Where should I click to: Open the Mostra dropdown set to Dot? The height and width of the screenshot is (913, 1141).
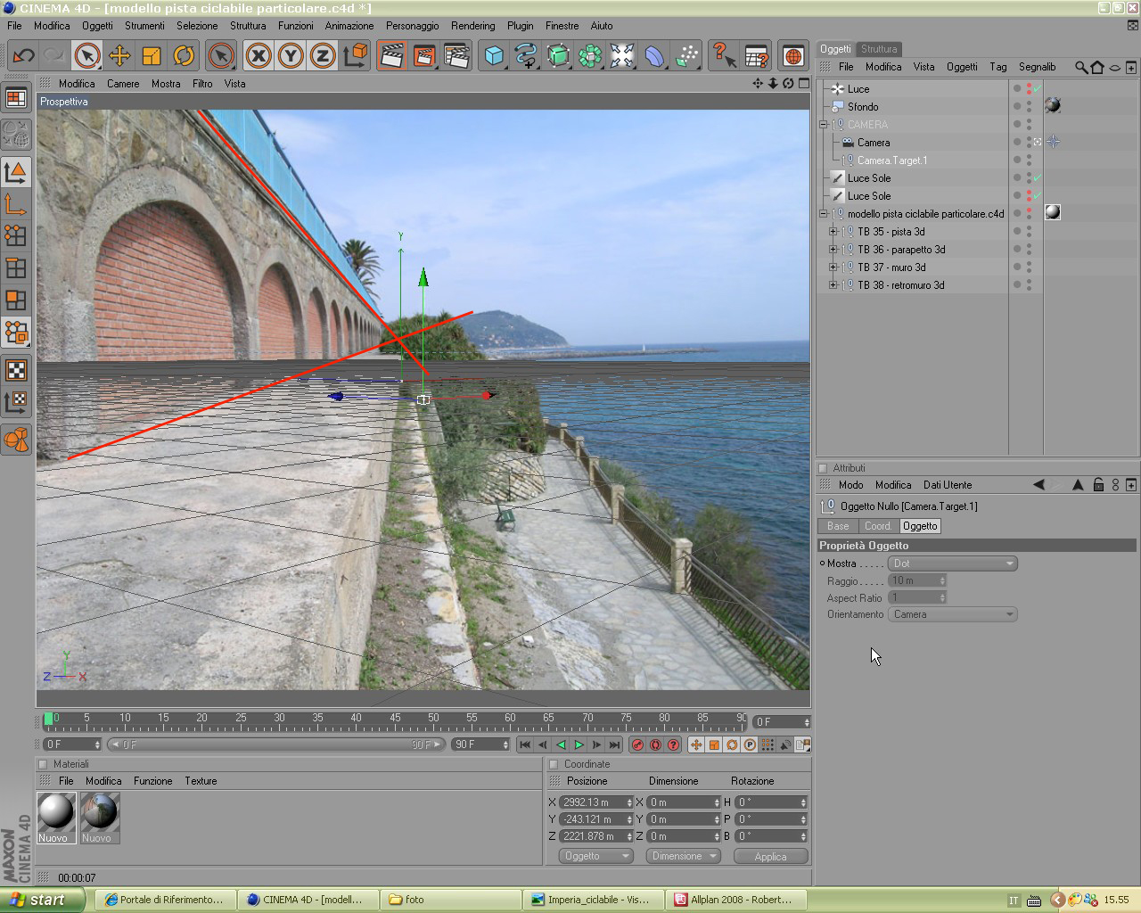952,563
